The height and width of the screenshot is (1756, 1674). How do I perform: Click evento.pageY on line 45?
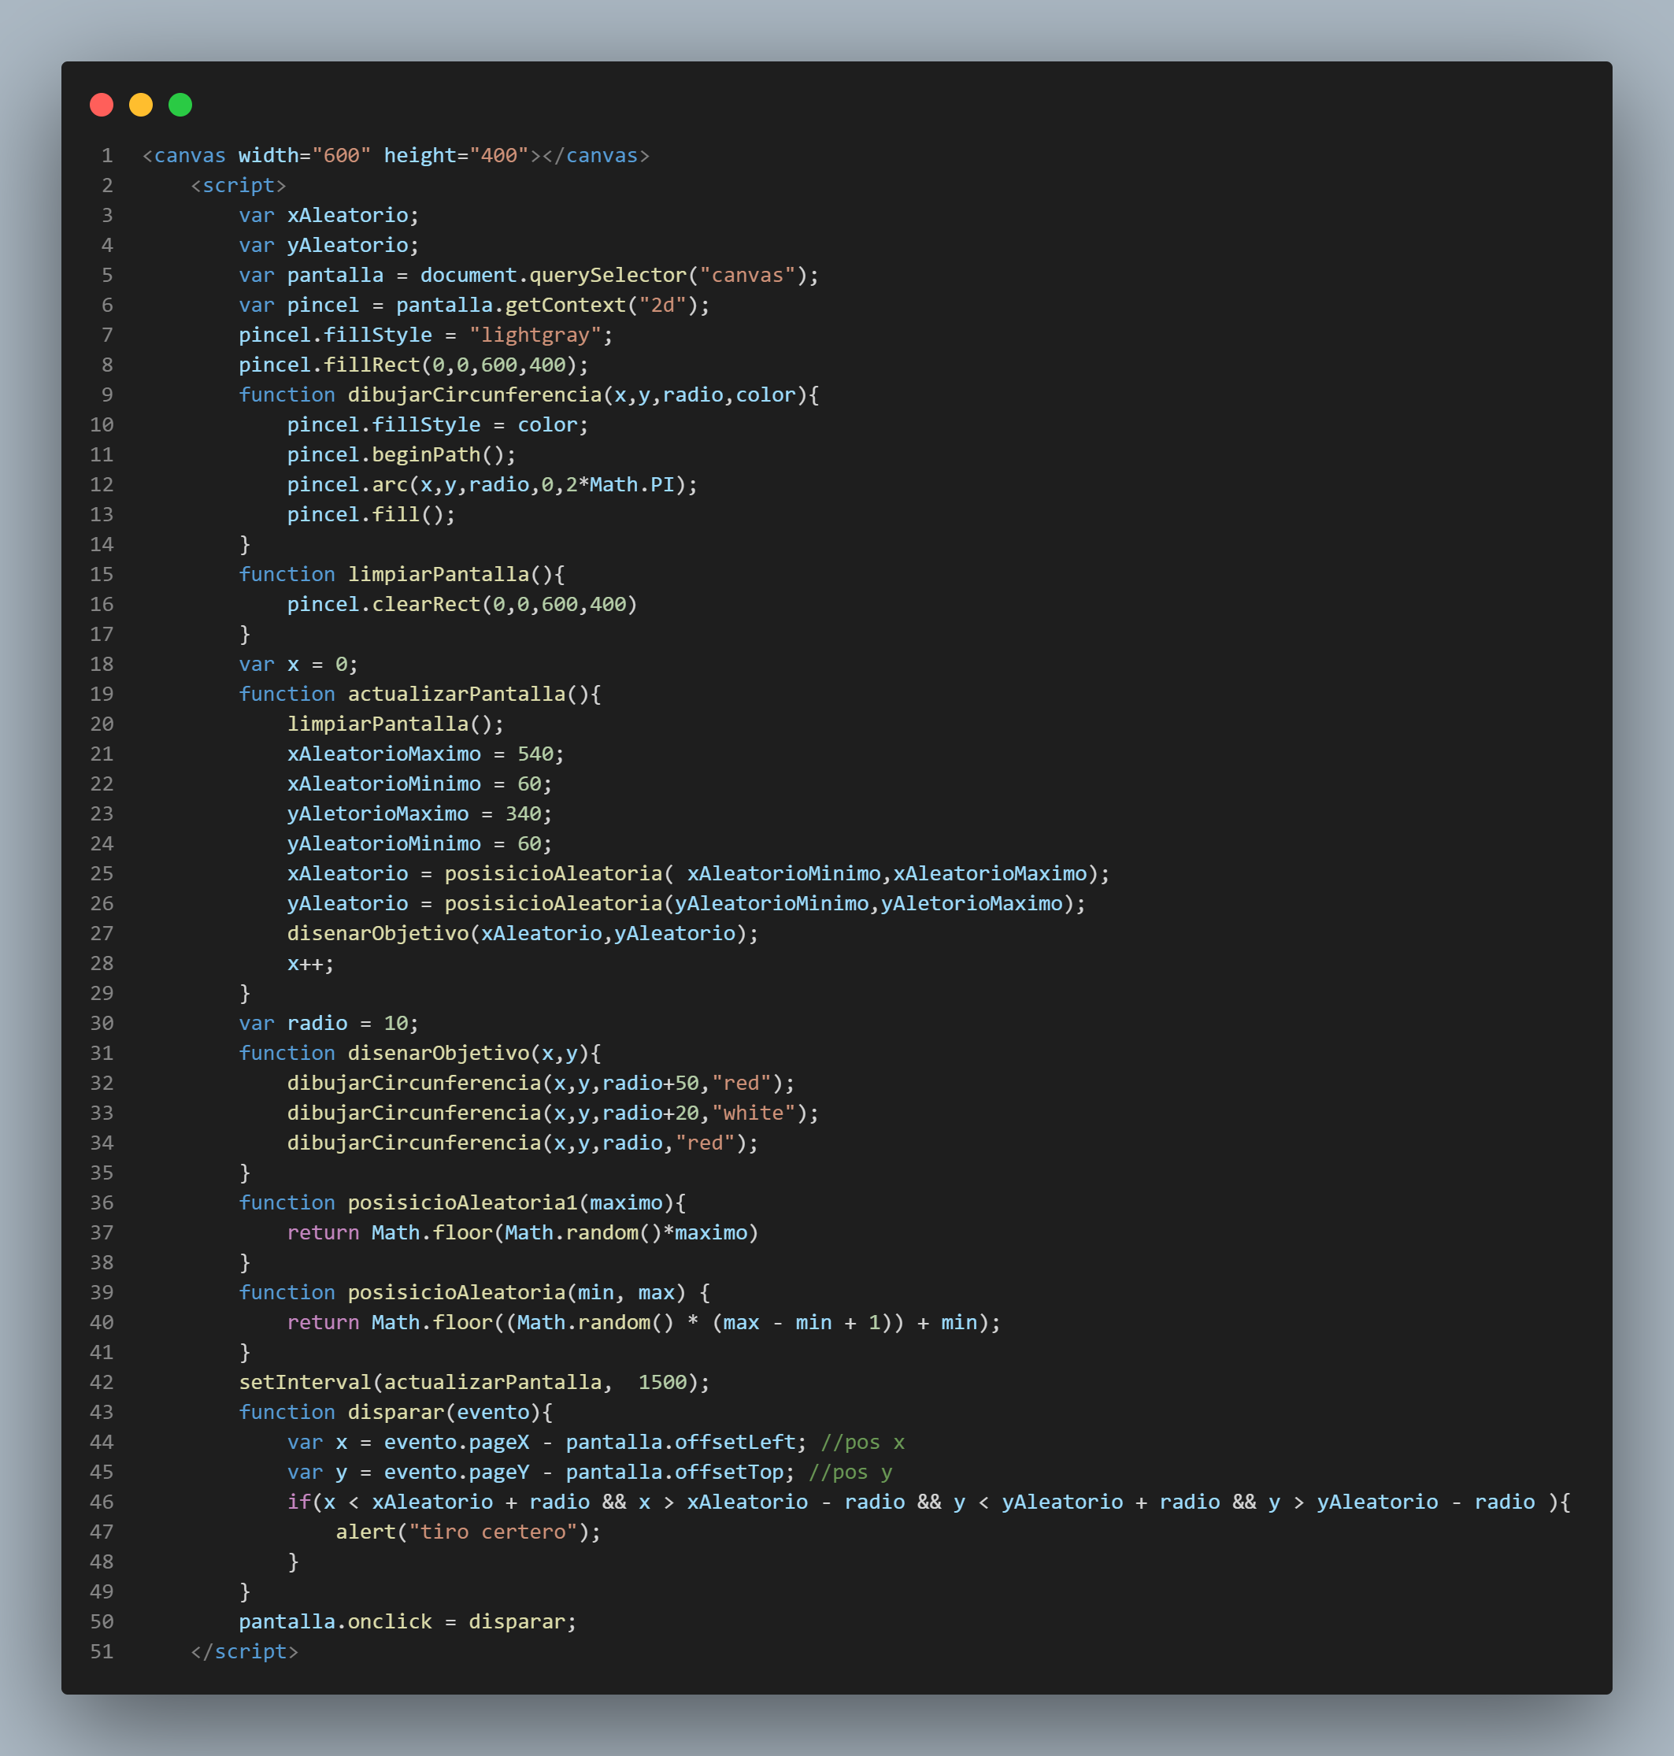pyautogui.click(x=457, y=1473)
